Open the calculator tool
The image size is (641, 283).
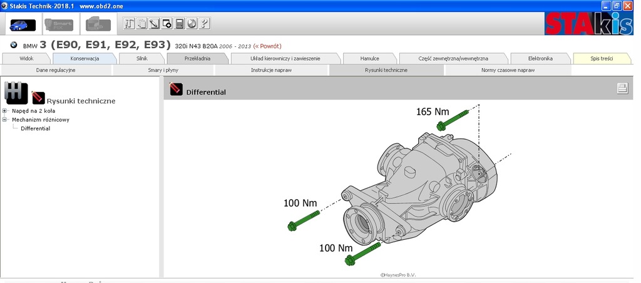(x=180, y=24)
